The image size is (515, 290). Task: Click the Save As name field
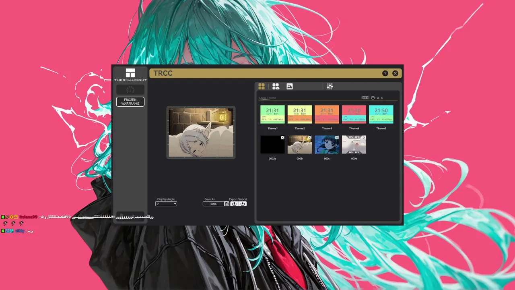click(x=214, y=204)
